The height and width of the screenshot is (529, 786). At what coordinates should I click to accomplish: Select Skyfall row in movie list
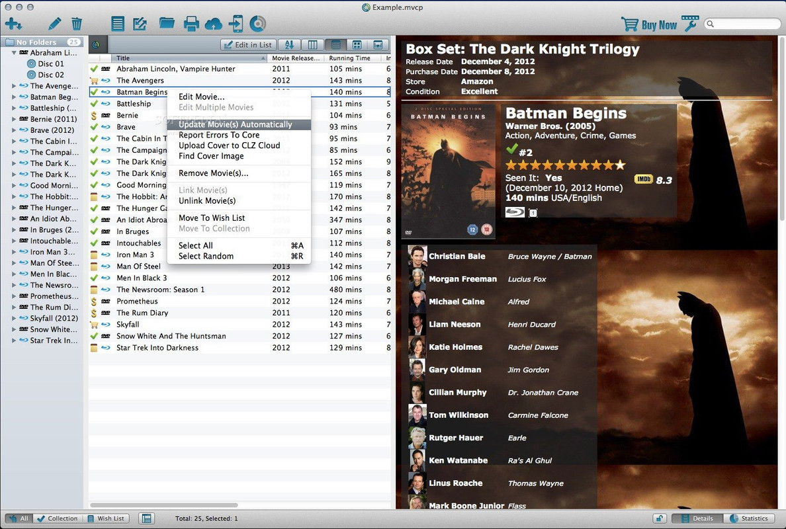pyautogui.click(x=240, y=324)
